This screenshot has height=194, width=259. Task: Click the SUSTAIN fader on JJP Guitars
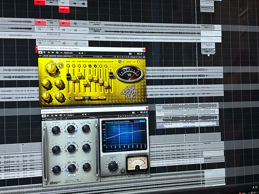coord(85,83)
